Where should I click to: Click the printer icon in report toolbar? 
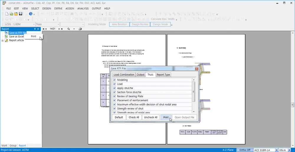(80, 29)
